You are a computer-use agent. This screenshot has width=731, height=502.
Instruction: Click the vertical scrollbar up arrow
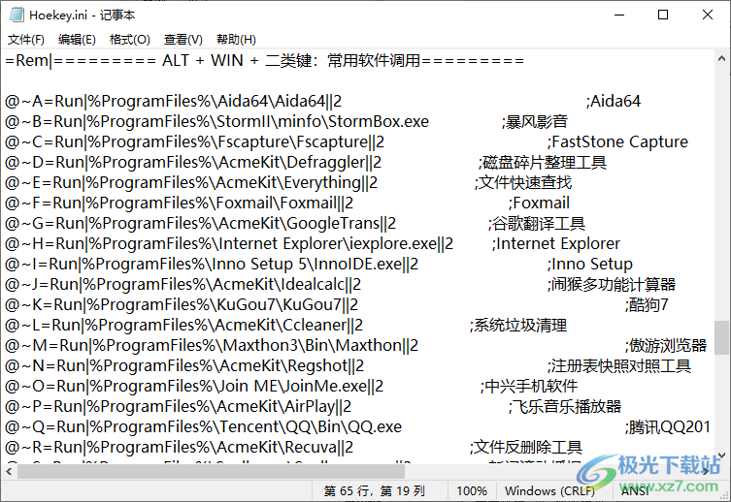722,58
